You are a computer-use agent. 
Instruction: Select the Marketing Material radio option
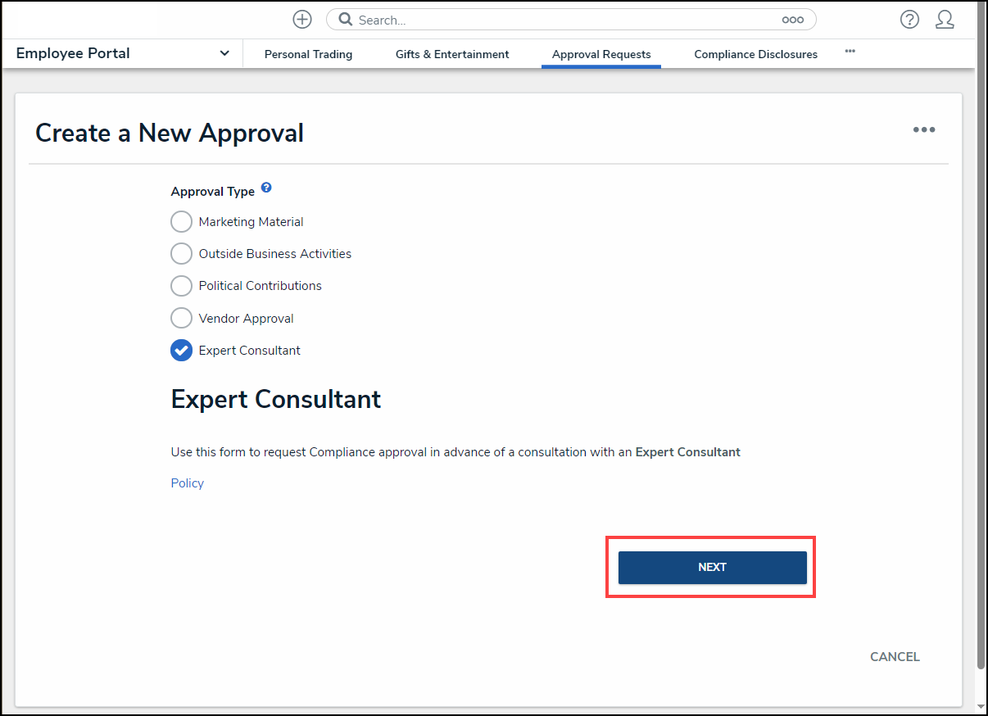coord(181,222)
